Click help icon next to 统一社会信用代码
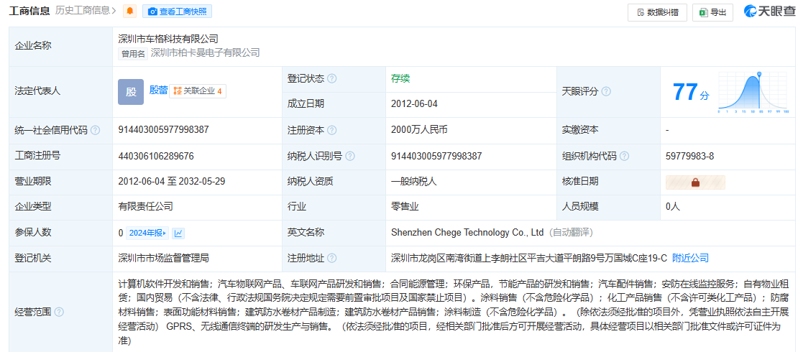The width and height of the screenshot is (798, 352). point(95,130)
